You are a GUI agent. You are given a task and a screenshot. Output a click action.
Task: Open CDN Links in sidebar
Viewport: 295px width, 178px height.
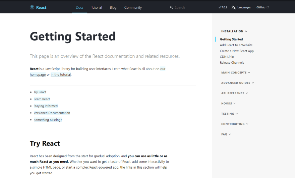(227, 57)
